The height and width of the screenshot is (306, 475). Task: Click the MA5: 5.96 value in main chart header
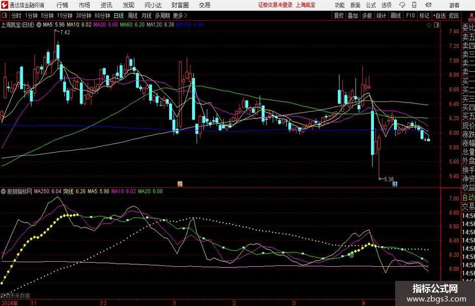coord(54,25)
